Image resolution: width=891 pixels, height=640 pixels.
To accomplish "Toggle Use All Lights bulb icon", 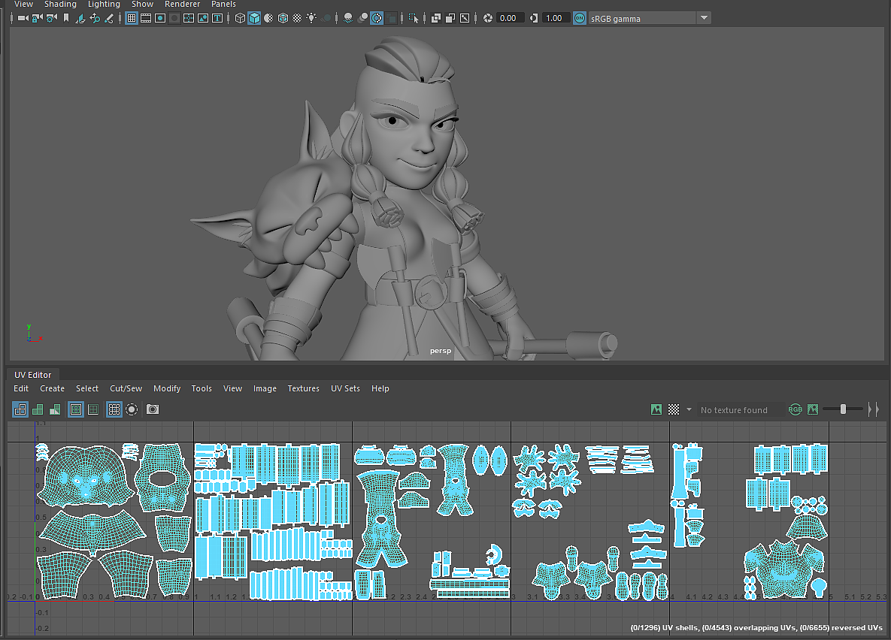I will [x=311, y=18].
